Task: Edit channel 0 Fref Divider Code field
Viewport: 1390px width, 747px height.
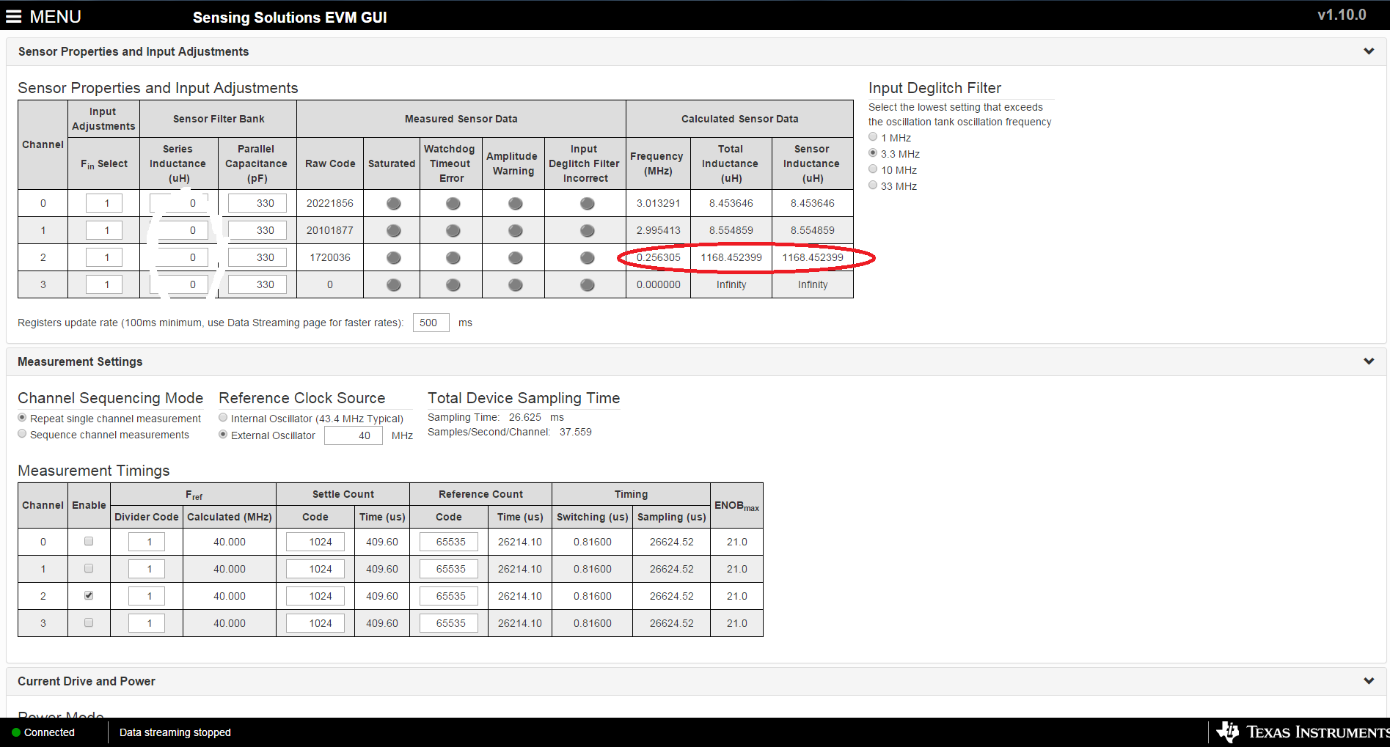Action: click(x=147, y=542)
